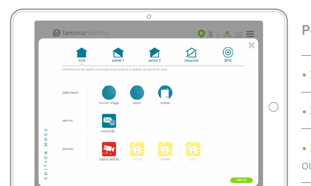This screenshot has height=186, width=311.
Task: Enable the salon plug action
Action: [x=193, y=149]
